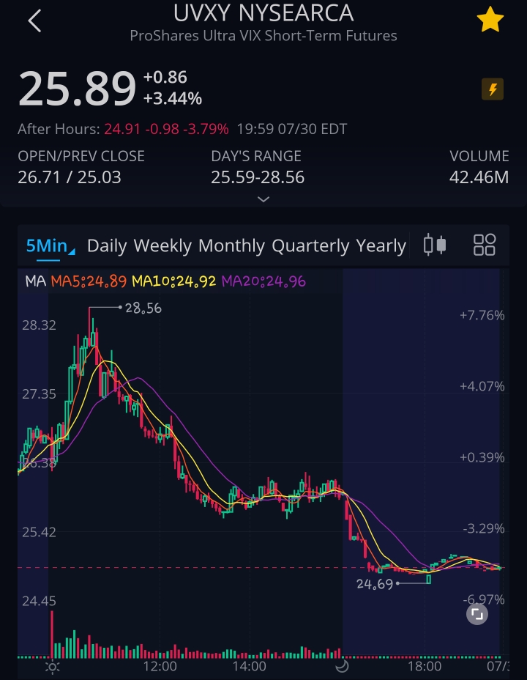The height and width of the screenshot is (680, 527).
Task: Tap the sun pre-market icon on time axis
Action: (53, 667)
